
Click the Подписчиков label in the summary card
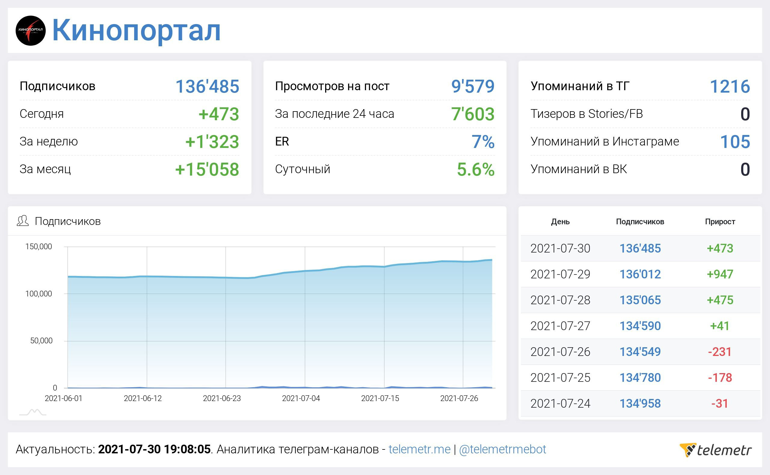(x=57, y=86)
